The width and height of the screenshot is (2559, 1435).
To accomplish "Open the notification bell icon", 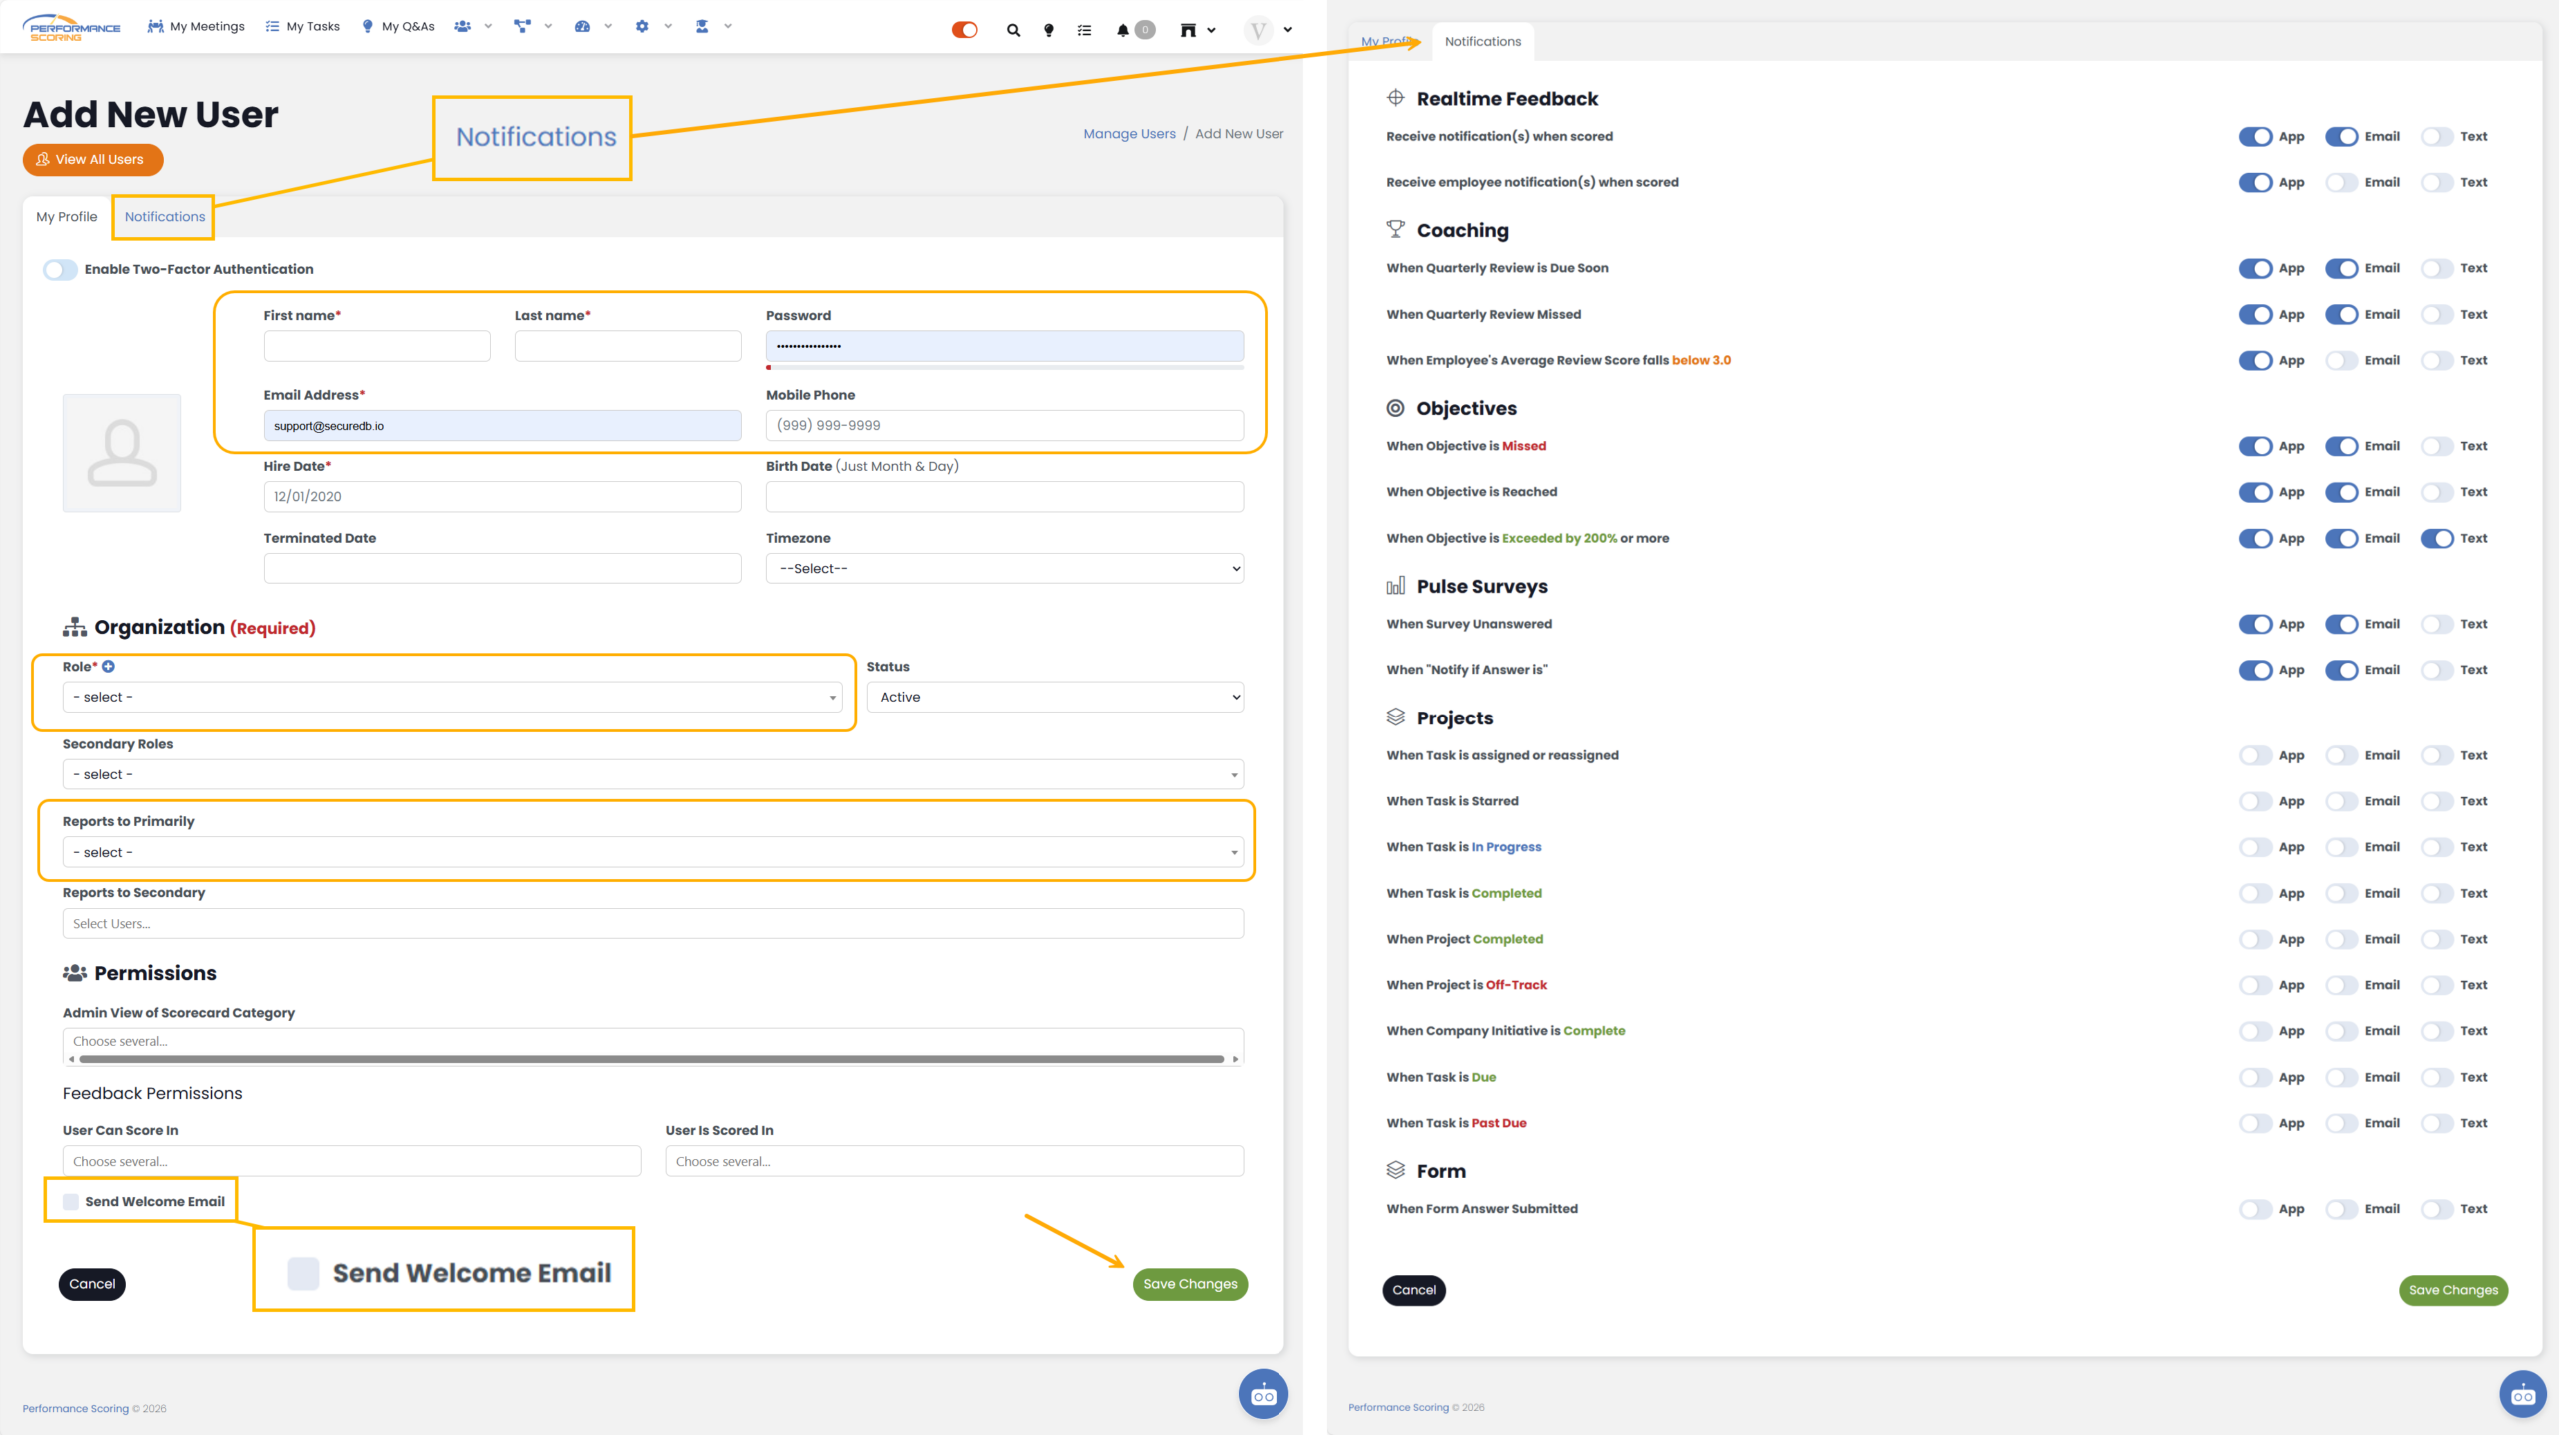I will tap(1123, 30).
